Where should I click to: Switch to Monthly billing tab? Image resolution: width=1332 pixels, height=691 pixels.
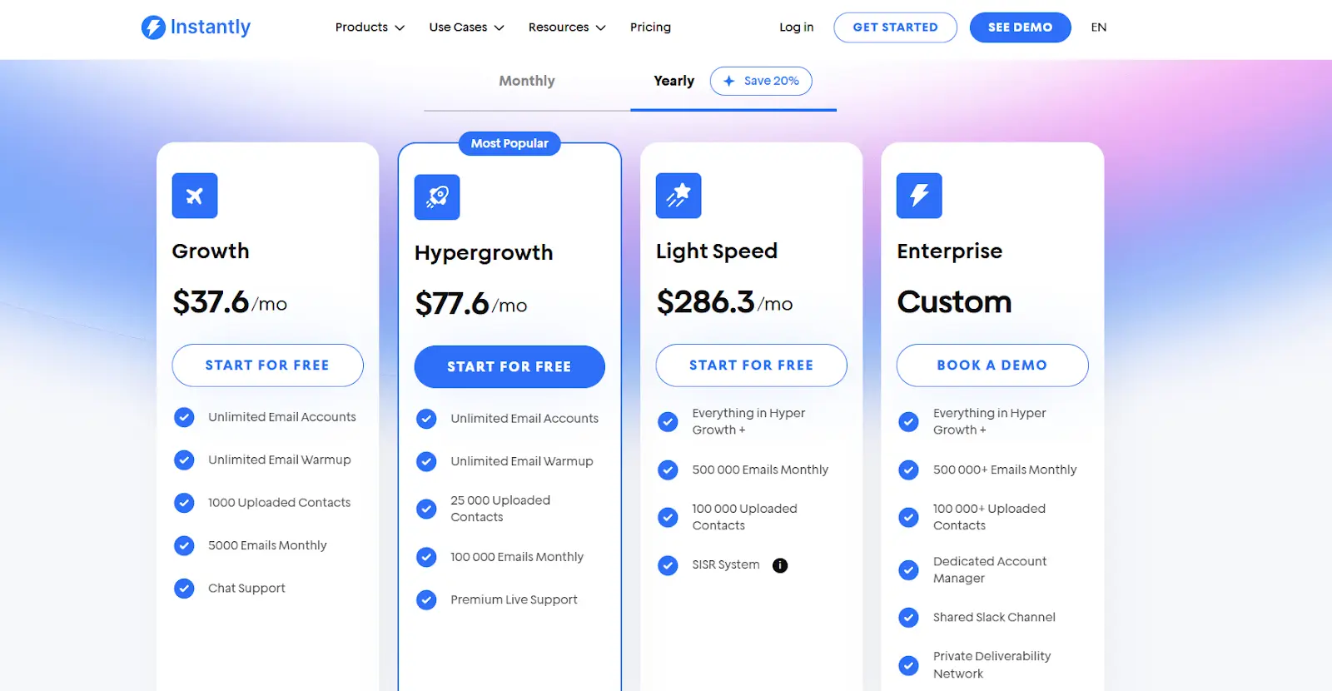527,81
